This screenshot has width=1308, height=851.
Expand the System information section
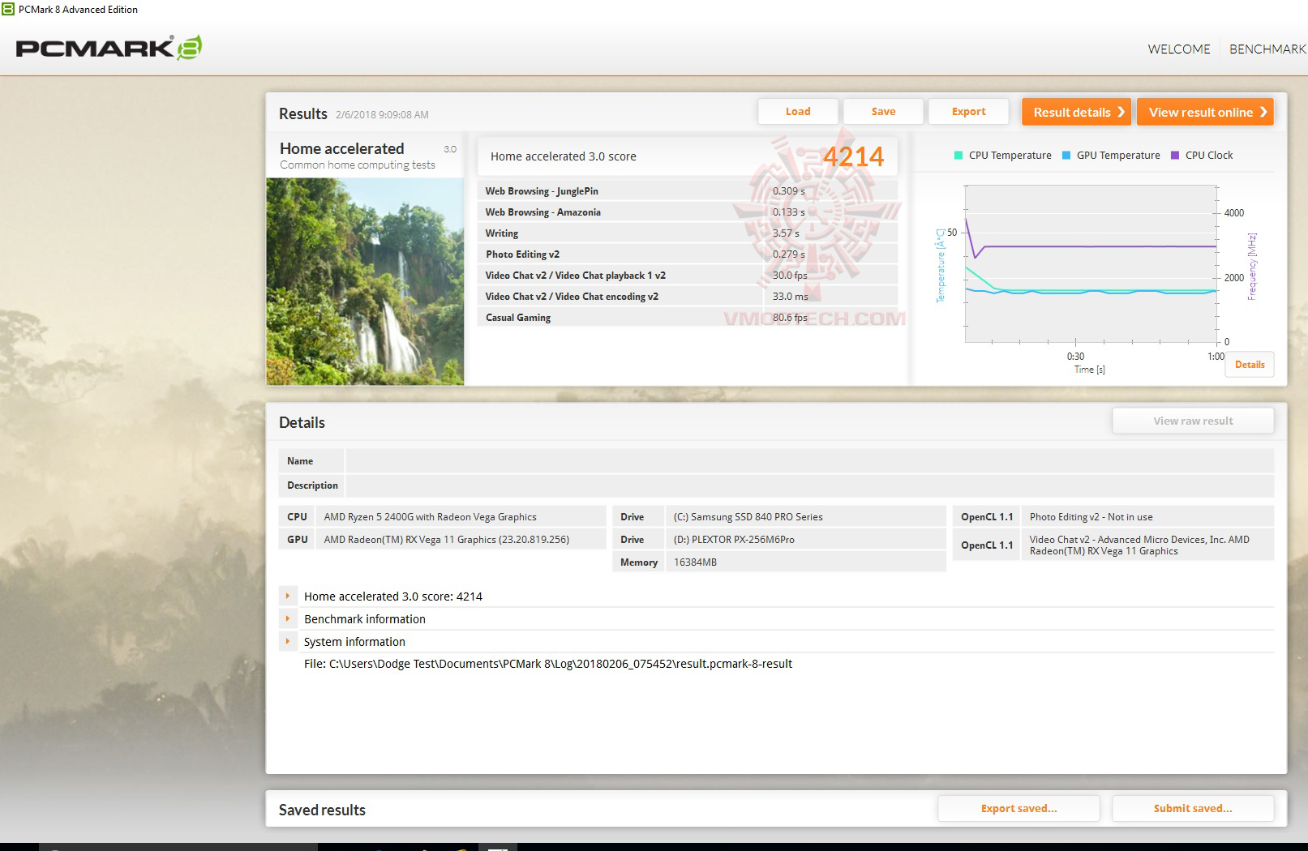(x=287, y=641)
